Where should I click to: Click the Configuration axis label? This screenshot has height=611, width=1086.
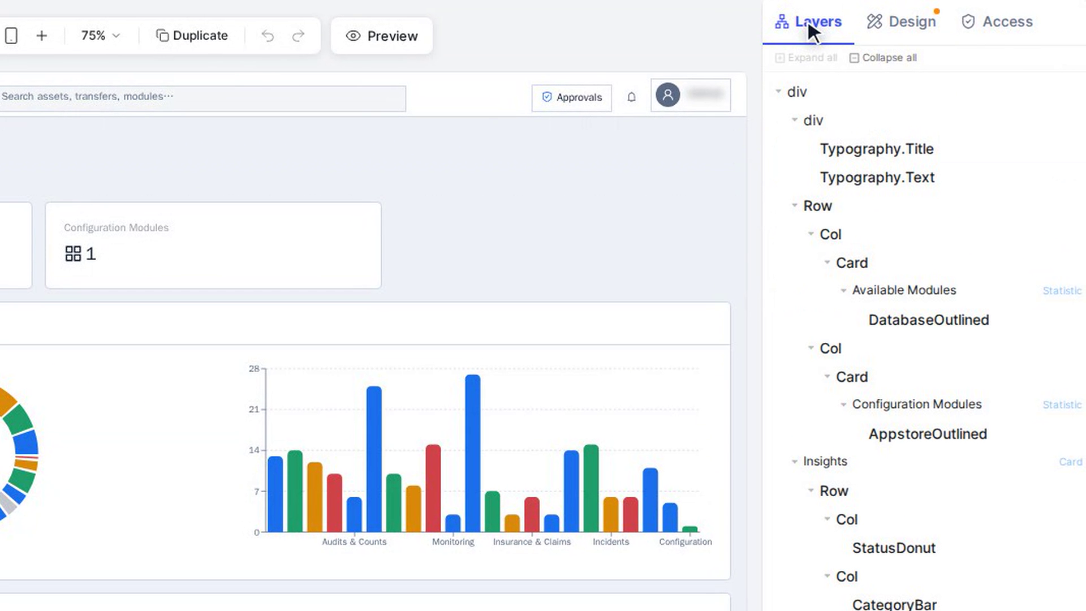pyautogui.click(x=686, y=541)
